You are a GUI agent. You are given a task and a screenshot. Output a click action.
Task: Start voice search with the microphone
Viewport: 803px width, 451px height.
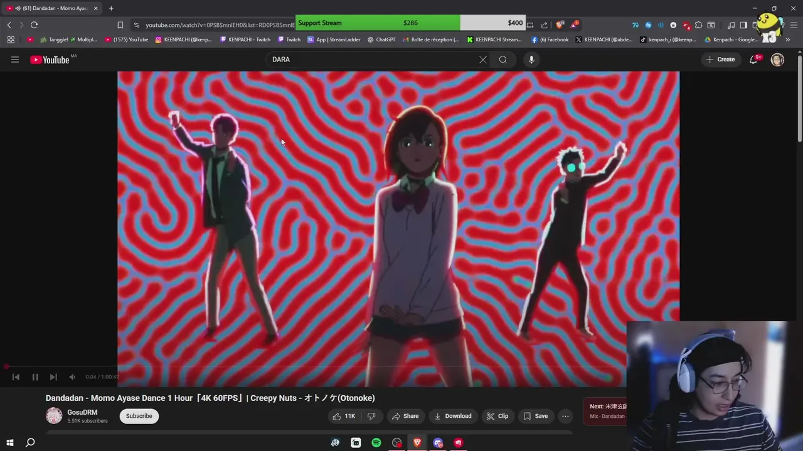pos(531,60)
